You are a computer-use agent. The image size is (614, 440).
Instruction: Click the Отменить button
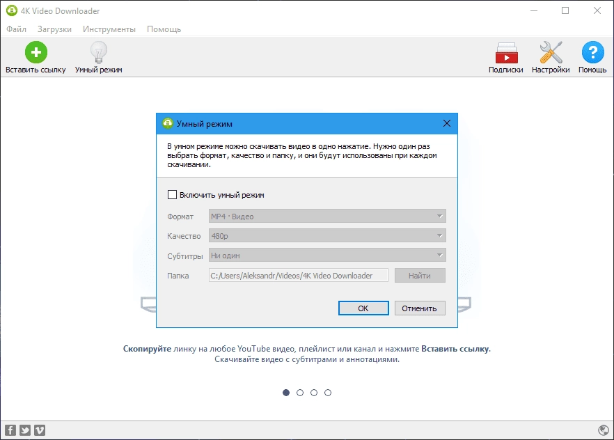420,308
